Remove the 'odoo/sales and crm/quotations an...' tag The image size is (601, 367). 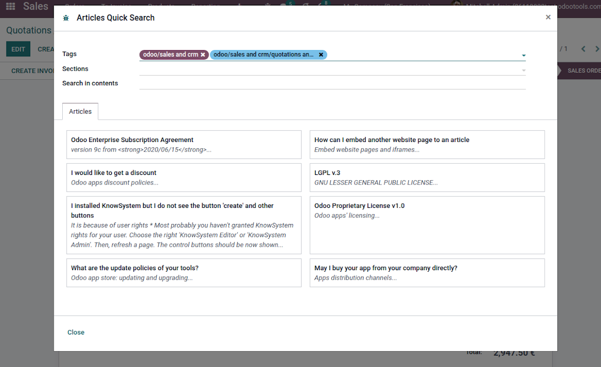click(321, 55)
